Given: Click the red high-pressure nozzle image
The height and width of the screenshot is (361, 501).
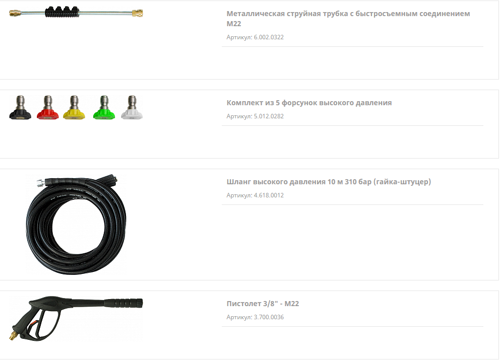Looking at the screenshot, I should coord(47,108).
